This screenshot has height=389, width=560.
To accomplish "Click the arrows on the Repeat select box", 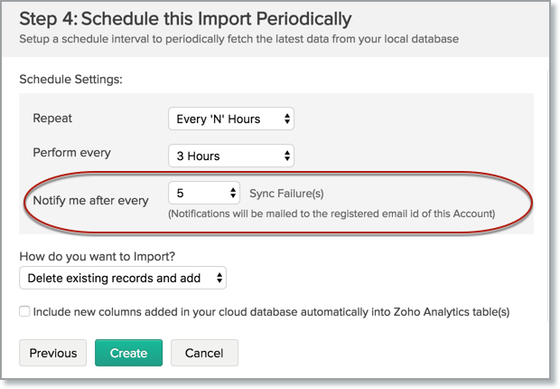I will (x=286, y=119).
